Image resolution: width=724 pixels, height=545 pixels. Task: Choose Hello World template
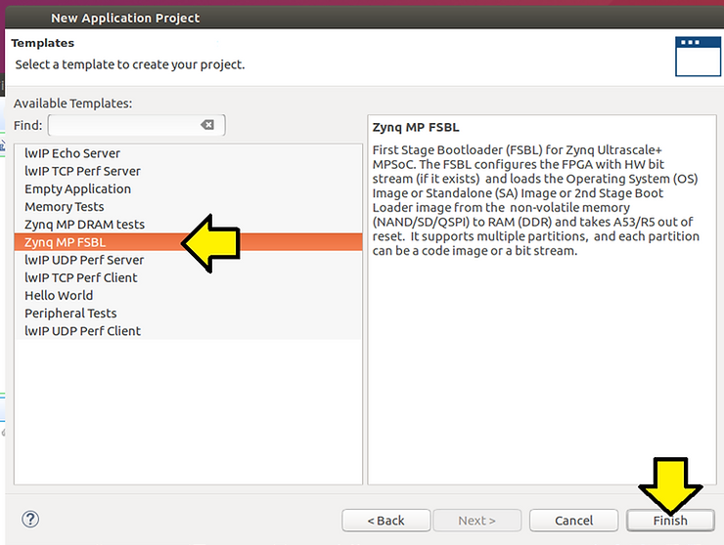[x=189, y=296]
